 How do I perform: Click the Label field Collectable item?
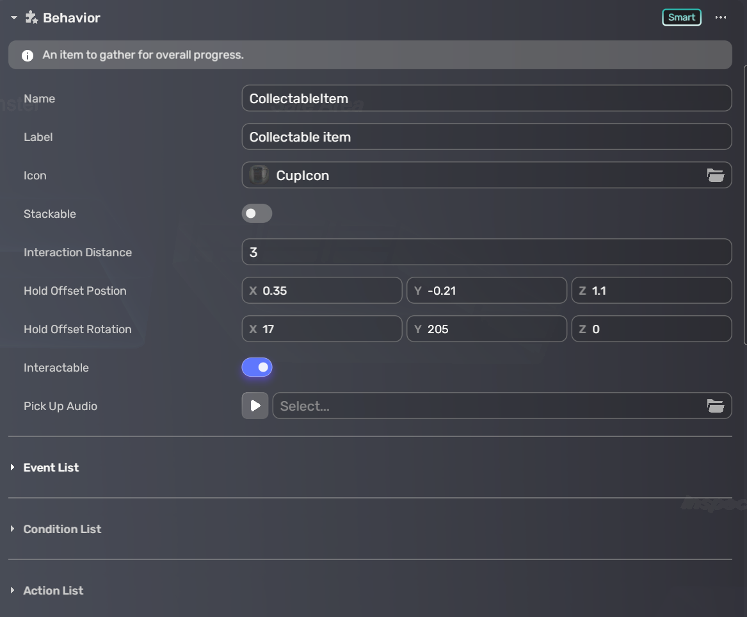(486, 136)
